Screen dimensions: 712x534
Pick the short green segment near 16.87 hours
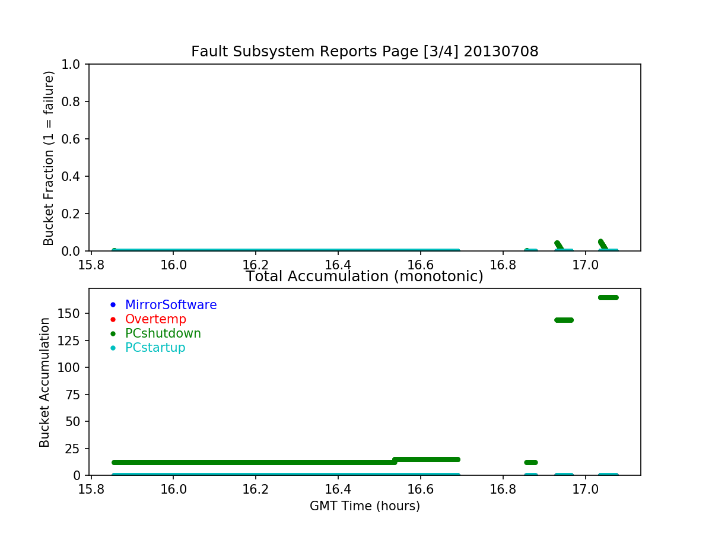click(530, 462)
